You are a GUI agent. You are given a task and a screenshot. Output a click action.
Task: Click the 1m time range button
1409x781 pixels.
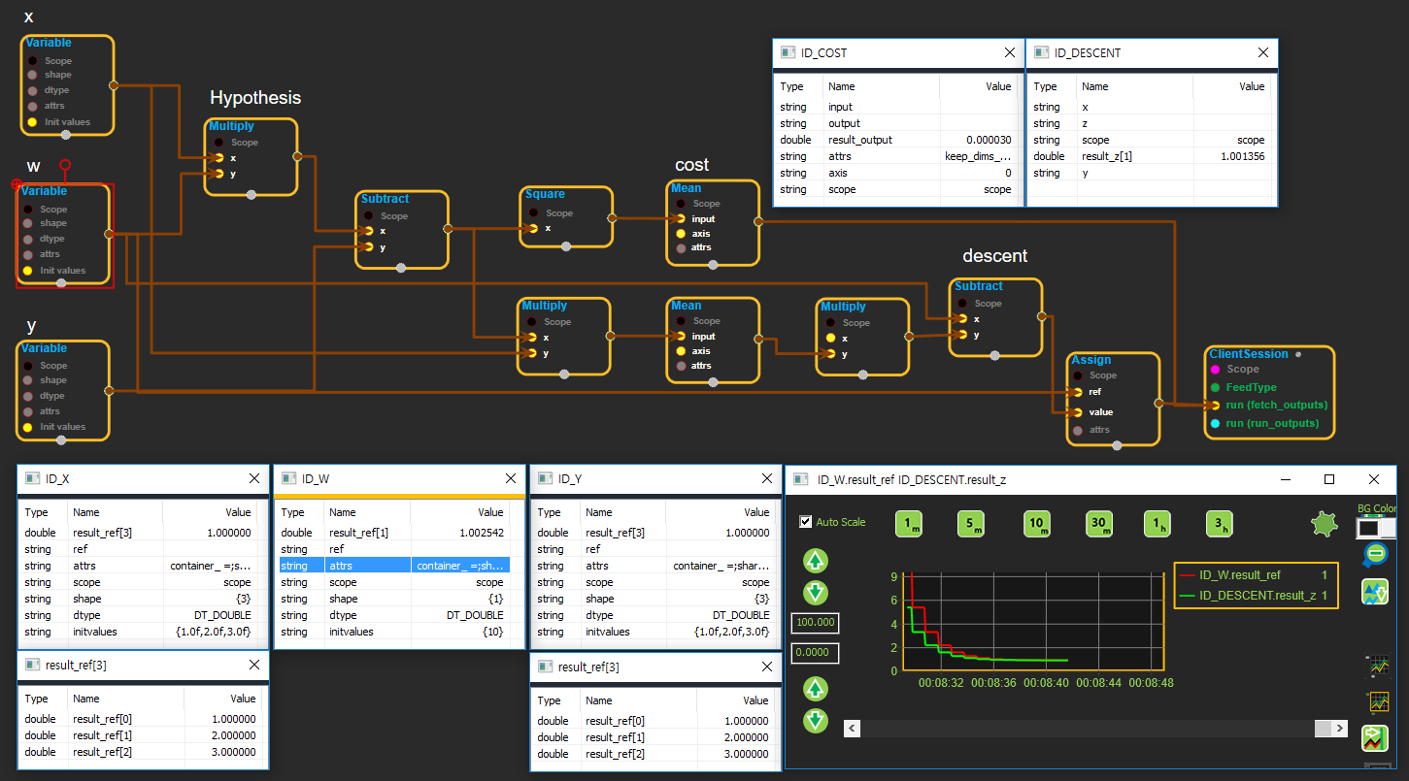click(x=909, y=524)
